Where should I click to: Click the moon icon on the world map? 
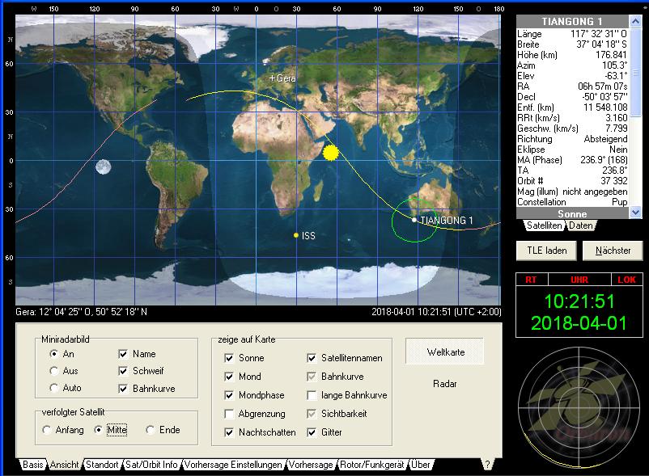point(103,167)
